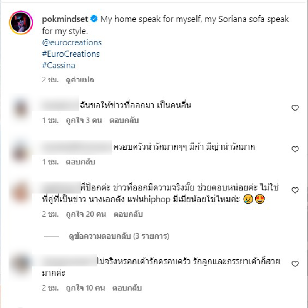Like the comment ฉันขอให้ข่าวที่ออกมา เป็นคนอื่น
308x308 pixels.
click(x=295, y=108)
